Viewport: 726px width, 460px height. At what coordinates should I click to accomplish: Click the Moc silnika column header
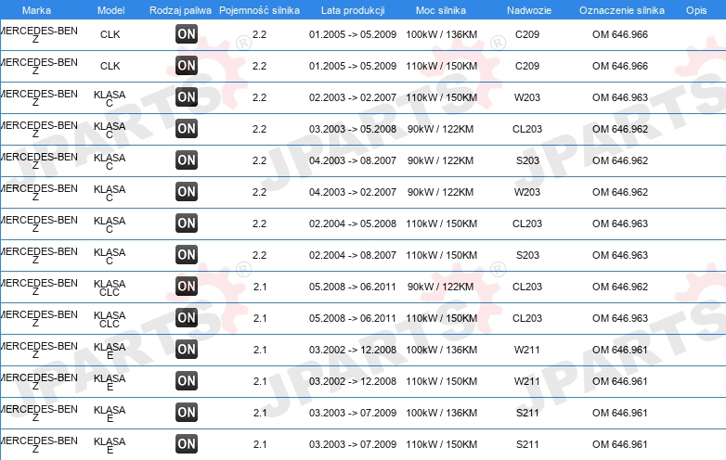(x=441, y=10)
